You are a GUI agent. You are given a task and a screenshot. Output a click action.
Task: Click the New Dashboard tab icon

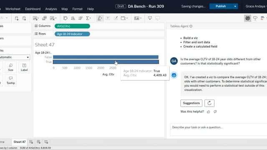[x=39, y=142]
